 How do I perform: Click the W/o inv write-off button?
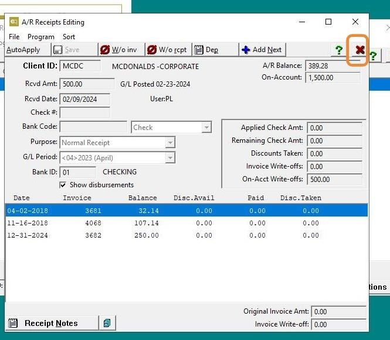click(121, 50)
